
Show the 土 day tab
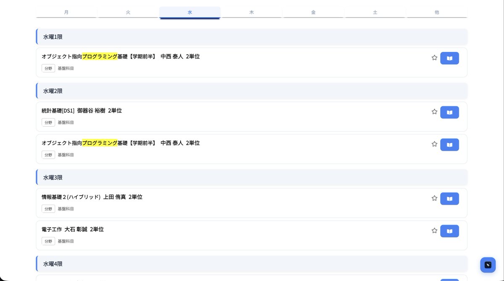375,12
